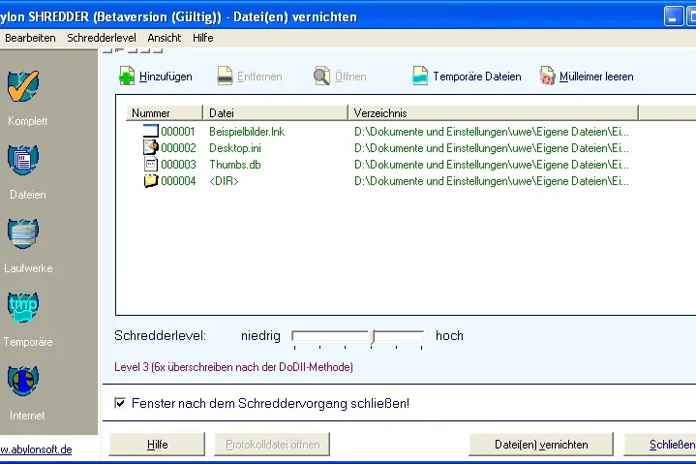Image resolution: width=696 pixels, height=464 pixels.
Task: Select file name Thumbs.db
Action: point(235,165)
